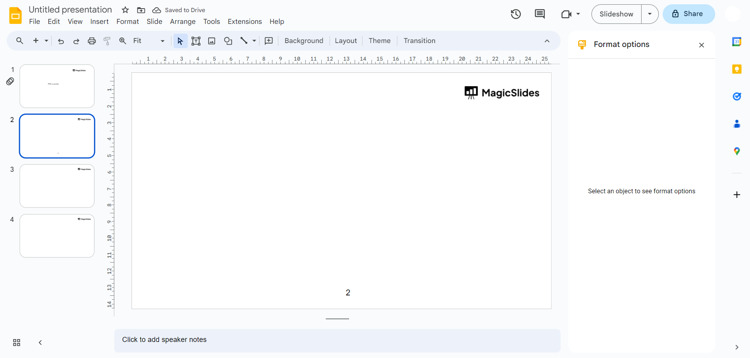Select slide 2 thumbnail

pyautogui.click(x=57, y=136)
